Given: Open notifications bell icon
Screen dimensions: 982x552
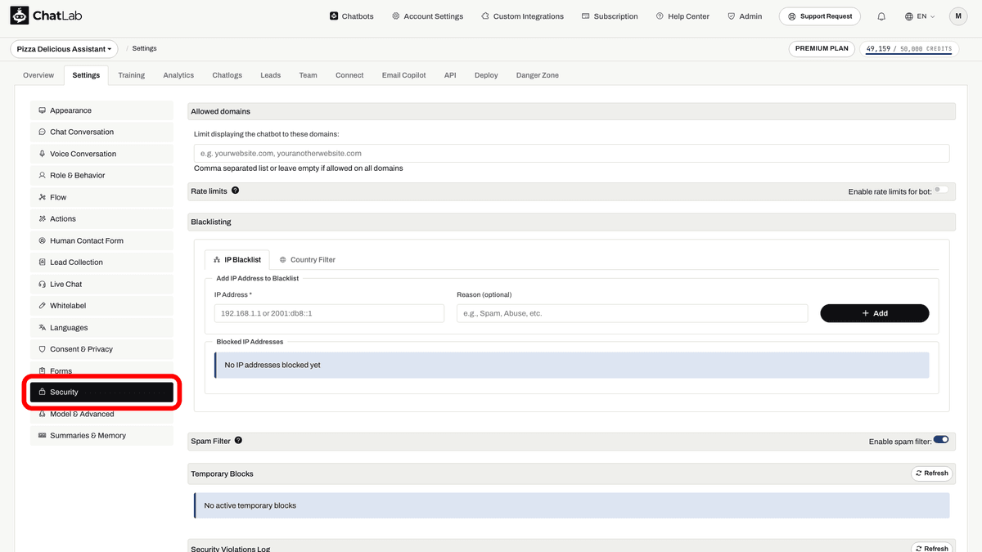Looking at the screenshot, I should coord(881,16).
